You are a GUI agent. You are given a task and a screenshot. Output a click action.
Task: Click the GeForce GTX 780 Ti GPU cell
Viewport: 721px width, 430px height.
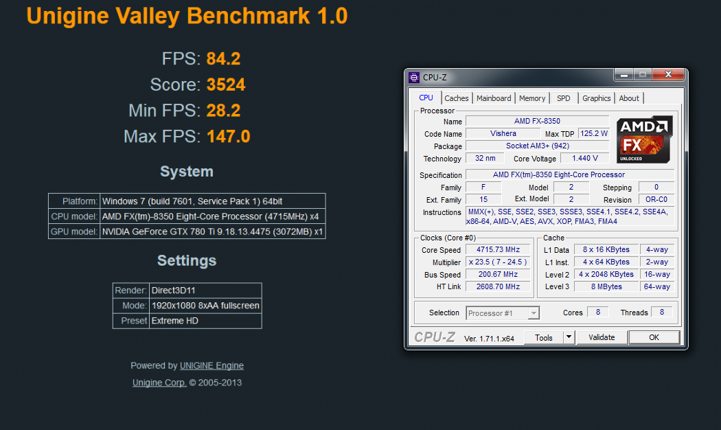coord(213,231)
